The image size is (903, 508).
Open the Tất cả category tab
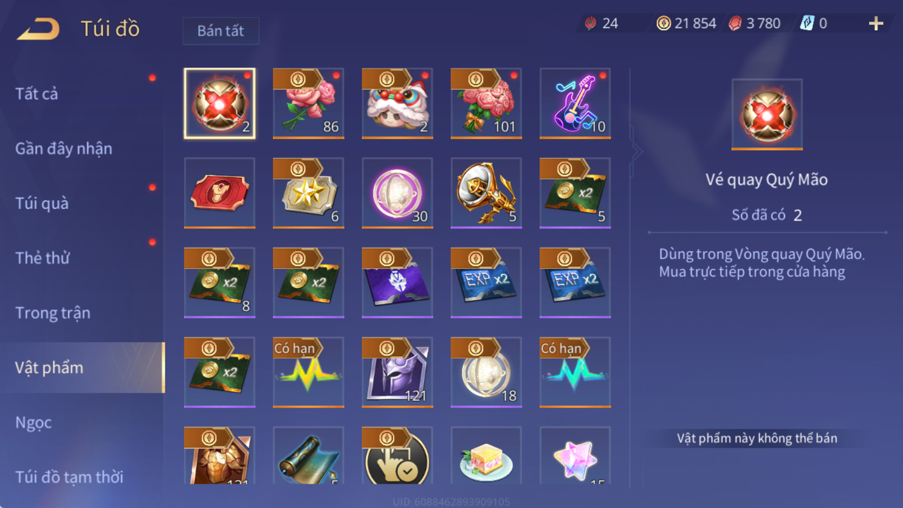coord(36,94)
